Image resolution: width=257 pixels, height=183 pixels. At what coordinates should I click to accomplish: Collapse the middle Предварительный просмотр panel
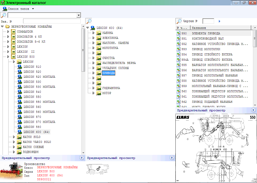(x=172, y=158)
